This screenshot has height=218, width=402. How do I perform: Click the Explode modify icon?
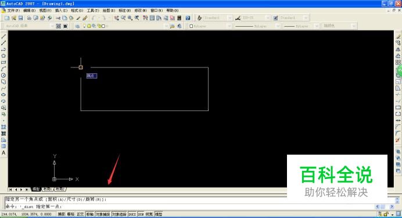398,140
